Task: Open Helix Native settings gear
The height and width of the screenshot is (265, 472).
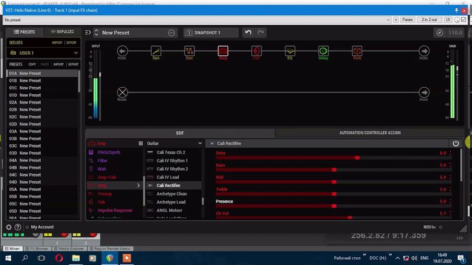Action: click(x=9, y=227)
